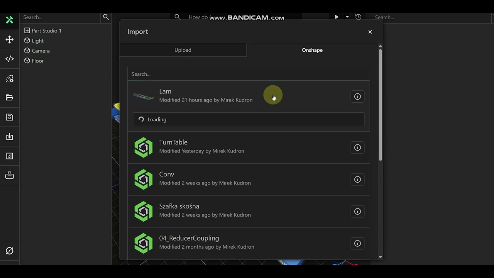Image resolution: width=494 pixels, height=278 pixels.
Task: Click the Import dialog search field
Action: click(x=248, y=74)
